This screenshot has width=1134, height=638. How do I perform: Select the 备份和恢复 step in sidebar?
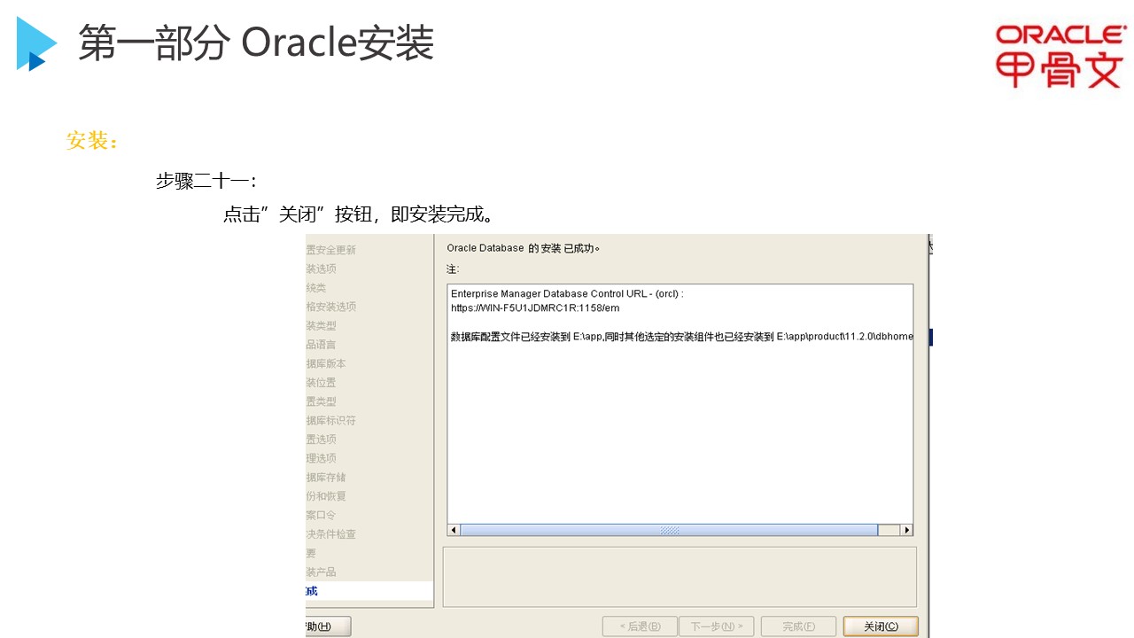326,496
